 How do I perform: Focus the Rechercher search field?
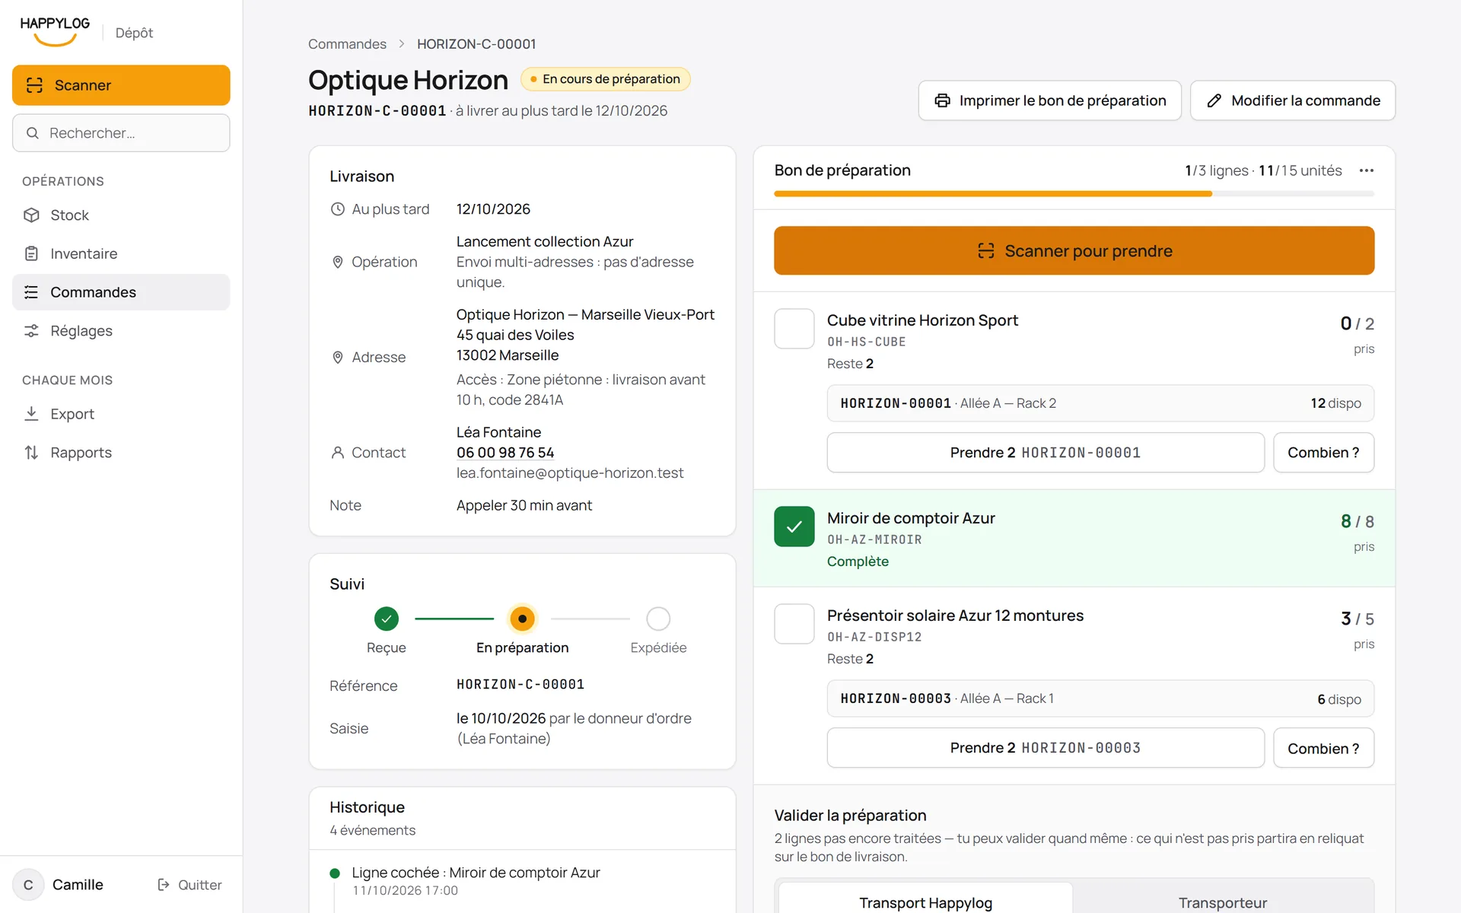121,133
